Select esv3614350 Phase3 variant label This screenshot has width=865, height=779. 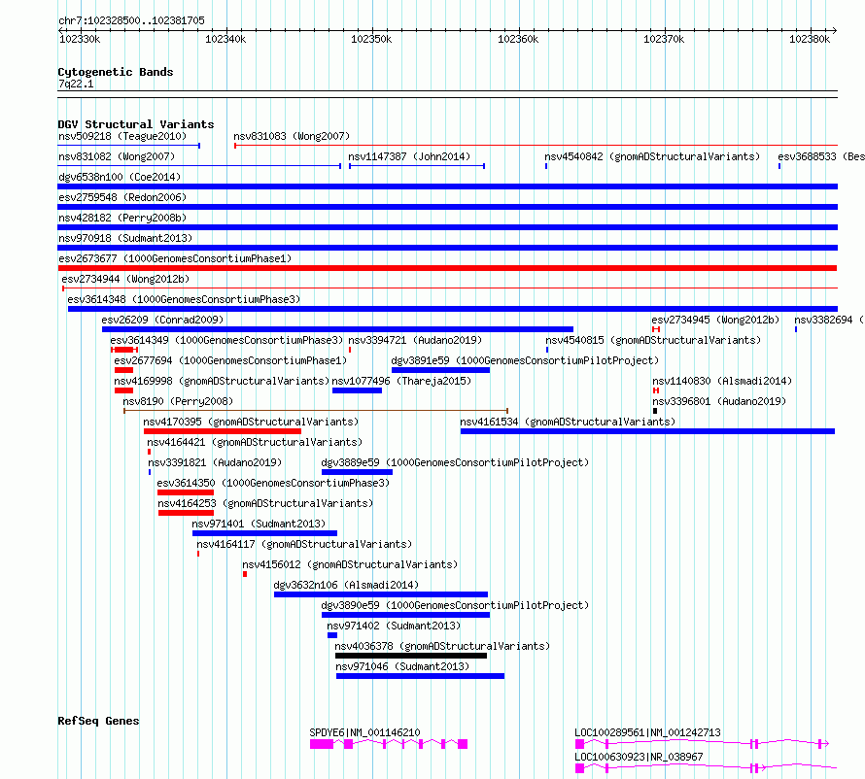click(273, 483)
